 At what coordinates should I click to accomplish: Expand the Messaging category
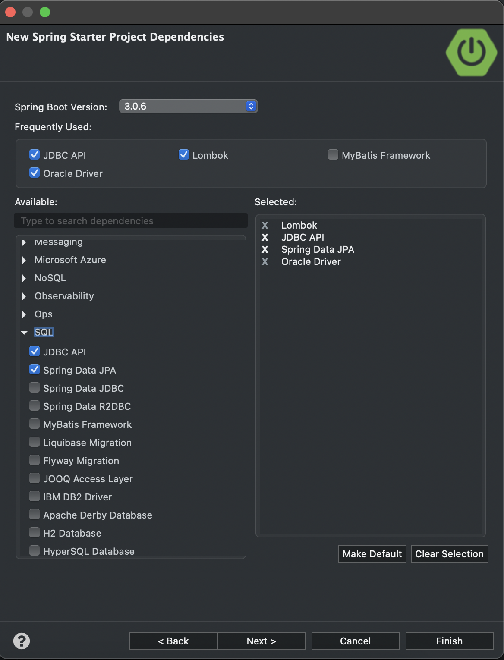[x=24, y=242]
